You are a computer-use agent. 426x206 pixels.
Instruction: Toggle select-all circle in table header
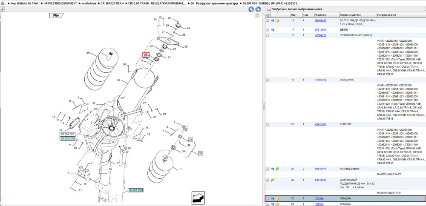point(268,15)
